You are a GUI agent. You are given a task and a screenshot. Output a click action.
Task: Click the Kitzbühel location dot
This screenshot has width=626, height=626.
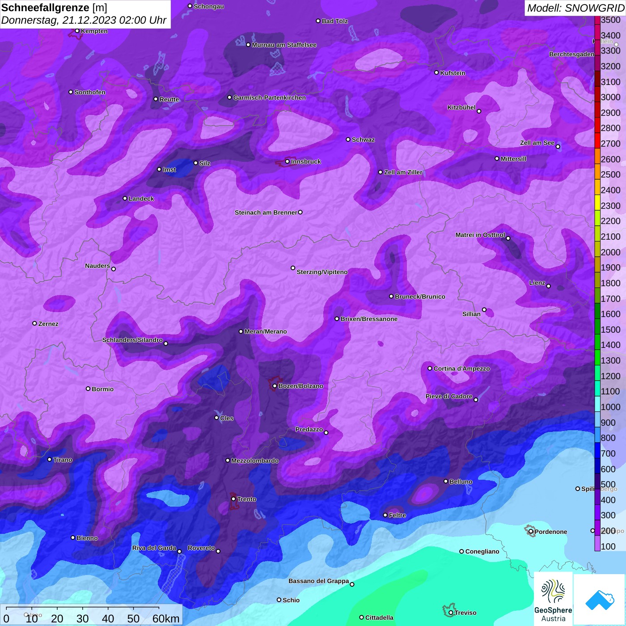tap(479, 111)
